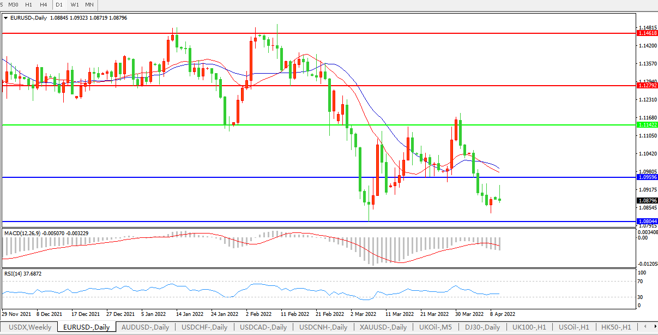Click the triangle icon beside EURUSD-,Daily title
Screen dimensions: 658x335
click(5, 18)
